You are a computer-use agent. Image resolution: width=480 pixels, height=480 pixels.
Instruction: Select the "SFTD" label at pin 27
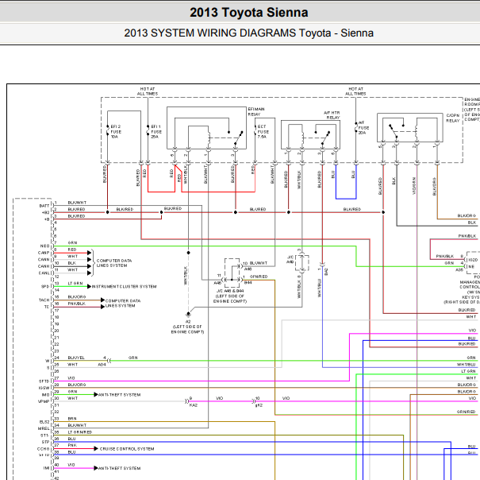tap(44, 381)
